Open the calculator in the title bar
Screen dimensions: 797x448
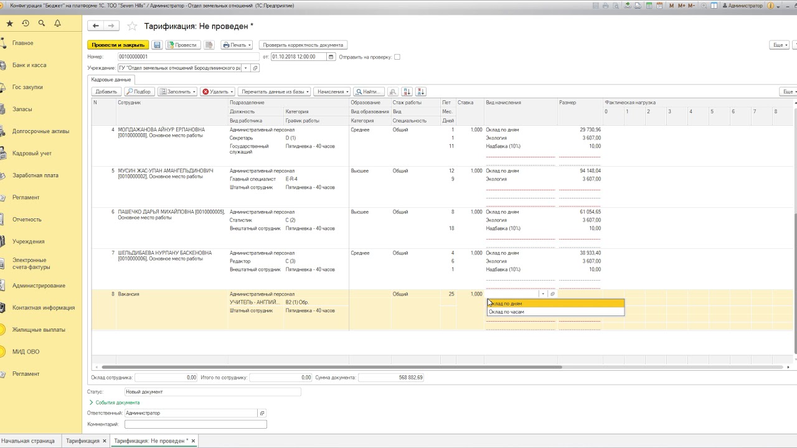(x=649, y=6)
